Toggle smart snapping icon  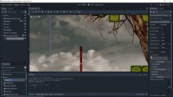coord(55,12)
